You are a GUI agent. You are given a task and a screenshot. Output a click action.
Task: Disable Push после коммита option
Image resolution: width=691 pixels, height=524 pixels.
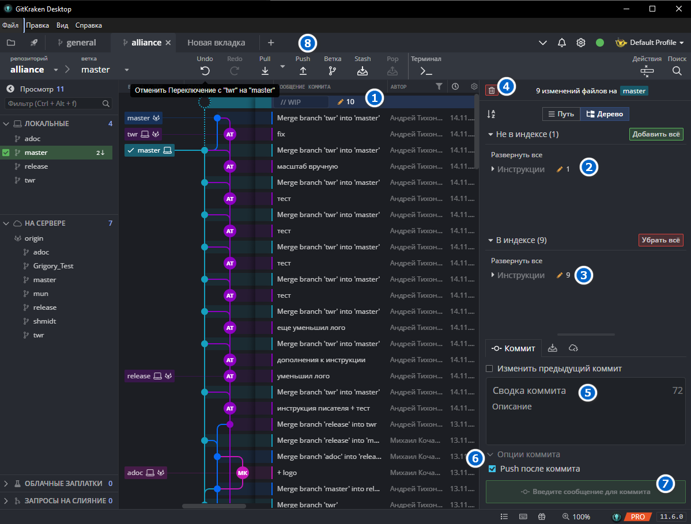492,469
